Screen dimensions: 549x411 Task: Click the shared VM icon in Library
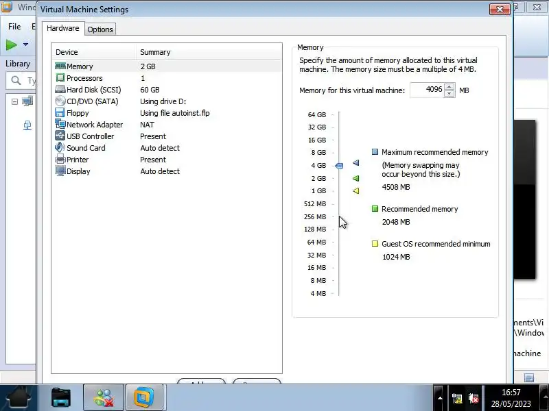point(27,125)
